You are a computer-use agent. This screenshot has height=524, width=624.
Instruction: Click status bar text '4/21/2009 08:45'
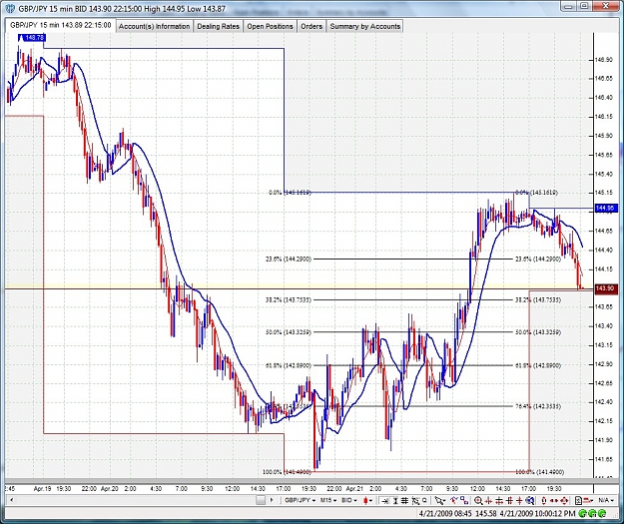(x=445, y=514)
